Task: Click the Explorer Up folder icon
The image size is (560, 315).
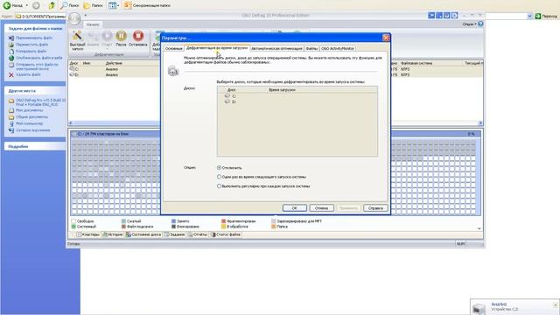Action: 52,5
